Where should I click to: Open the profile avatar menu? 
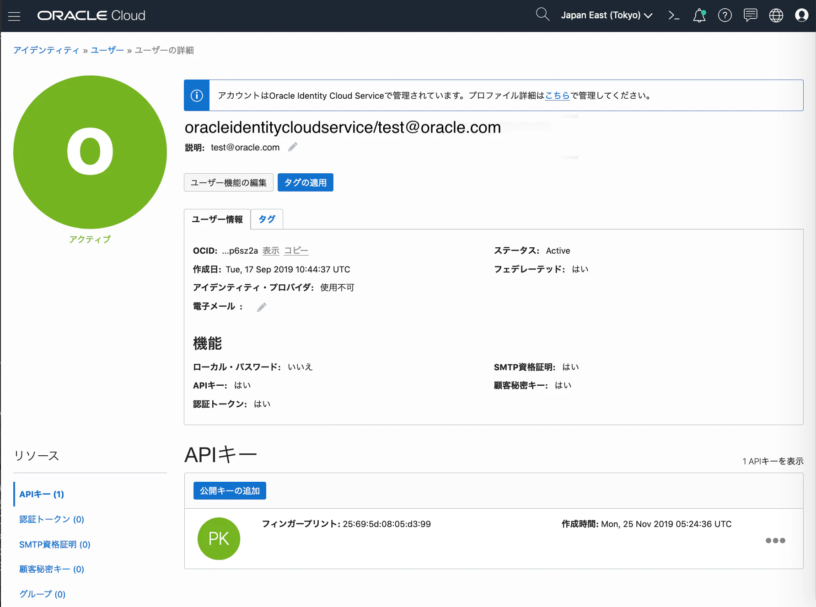802,16
